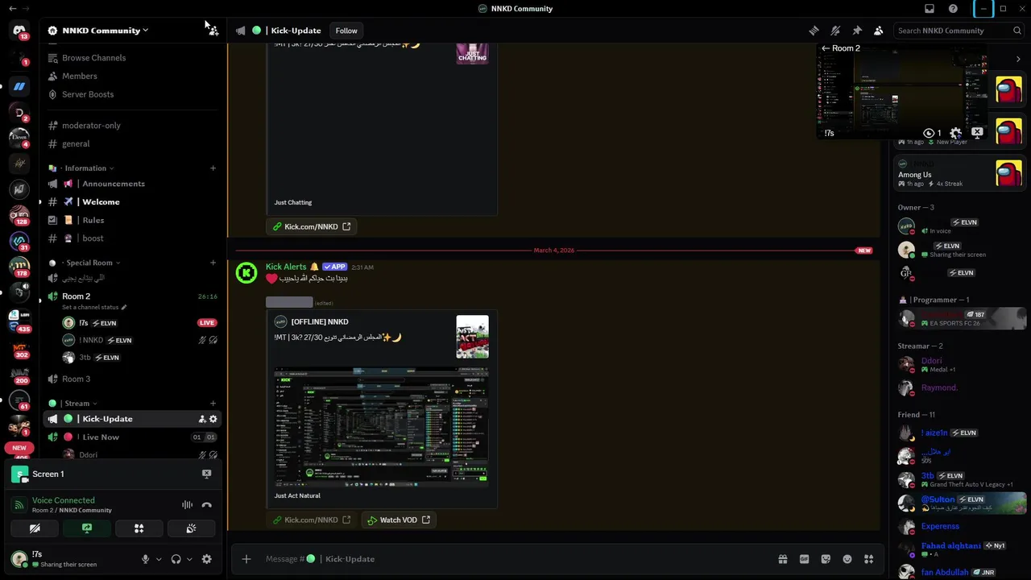Screen dimensions: 1031x580
Task: Watch VOD link button
Action: tap(399, 520)
